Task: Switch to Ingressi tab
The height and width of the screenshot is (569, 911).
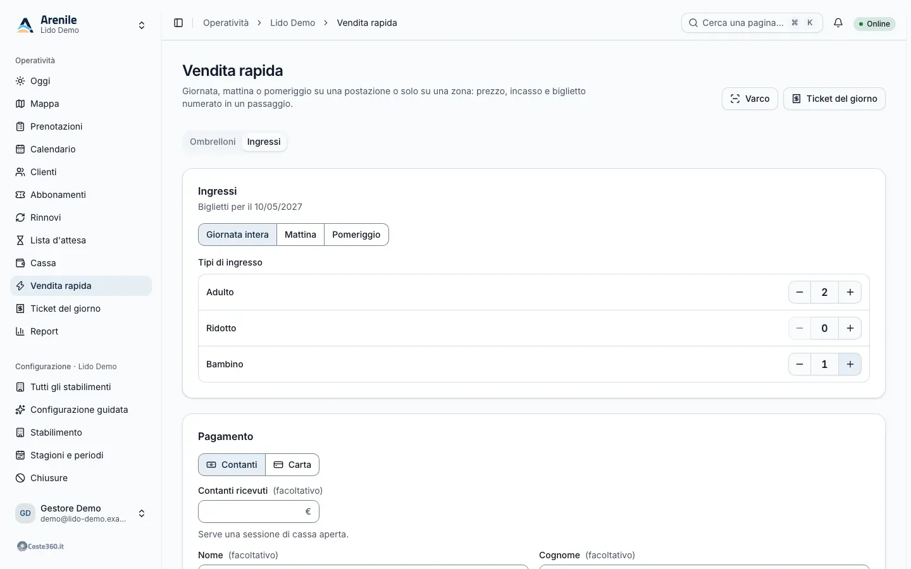Action: 264,142
